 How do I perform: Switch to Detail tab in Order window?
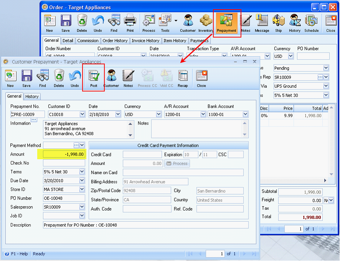68,41
